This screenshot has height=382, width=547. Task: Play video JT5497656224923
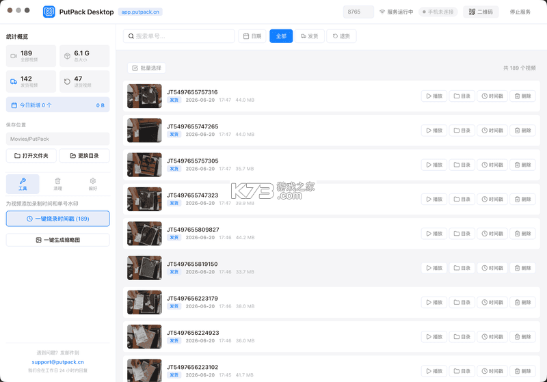(434, 337)
